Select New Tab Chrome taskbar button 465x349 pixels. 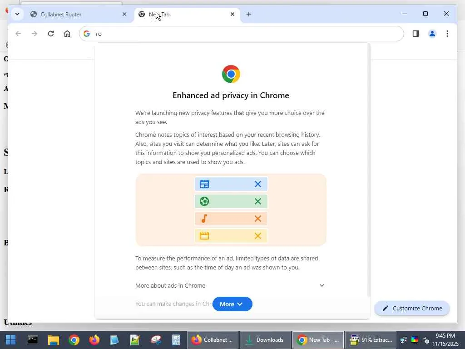pos(318,340)
